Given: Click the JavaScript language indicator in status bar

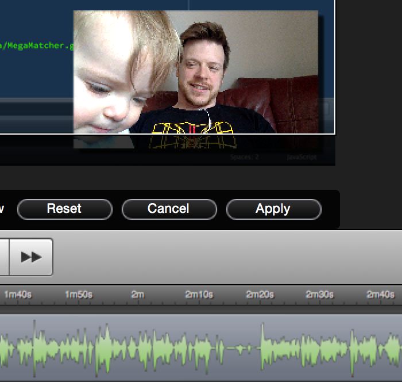Looking at the screenshot, I should [301, 156].
